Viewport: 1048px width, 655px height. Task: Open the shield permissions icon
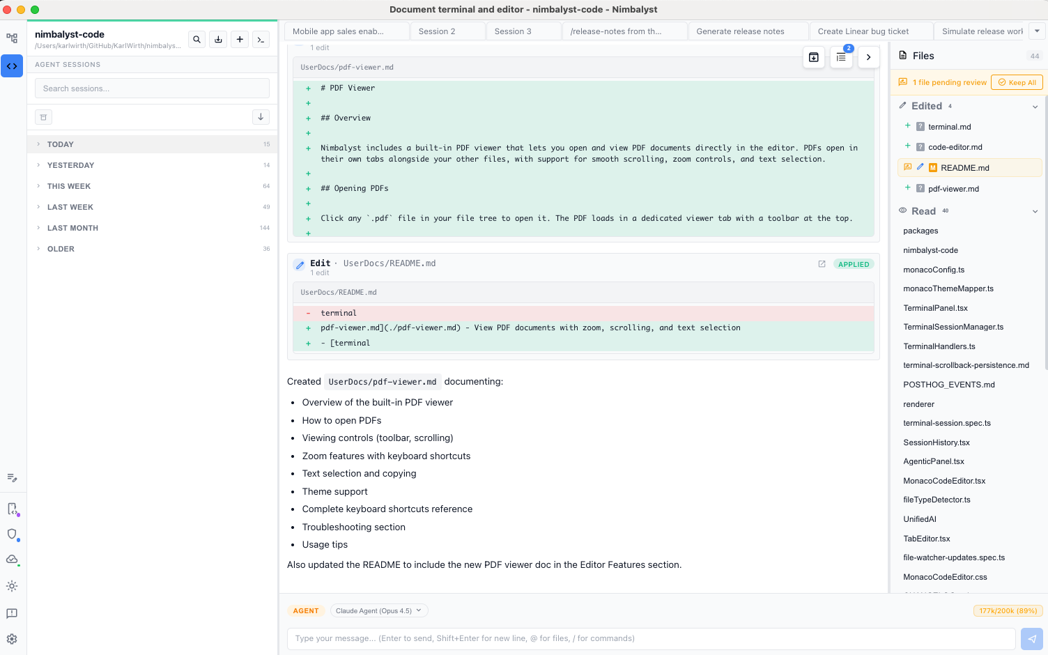(x=12, y=534)
